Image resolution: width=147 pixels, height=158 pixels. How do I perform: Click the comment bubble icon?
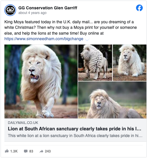[26, 151]
